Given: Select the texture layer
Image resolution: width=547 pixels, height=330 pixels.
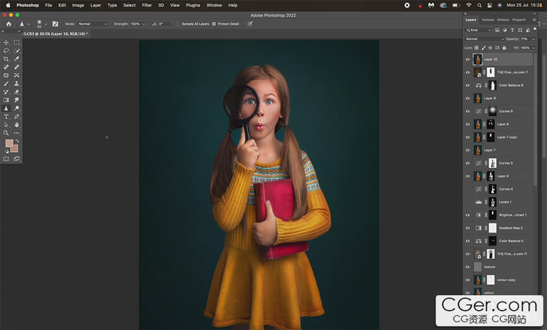Looking at the screenshot, I should (499, 267).
